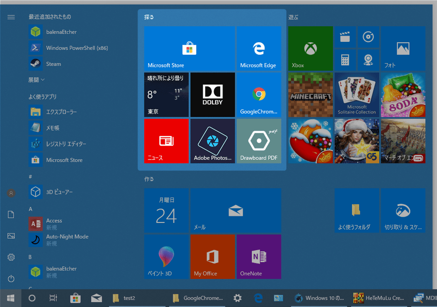Switch to GoogleChrome folder taskbar window
The height and width of the screenshot is (307, 437).
[197, 298]
